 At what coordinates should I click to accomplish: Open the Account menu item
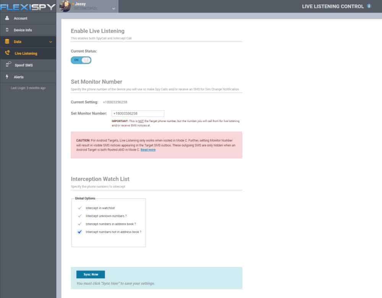(28, 18)
